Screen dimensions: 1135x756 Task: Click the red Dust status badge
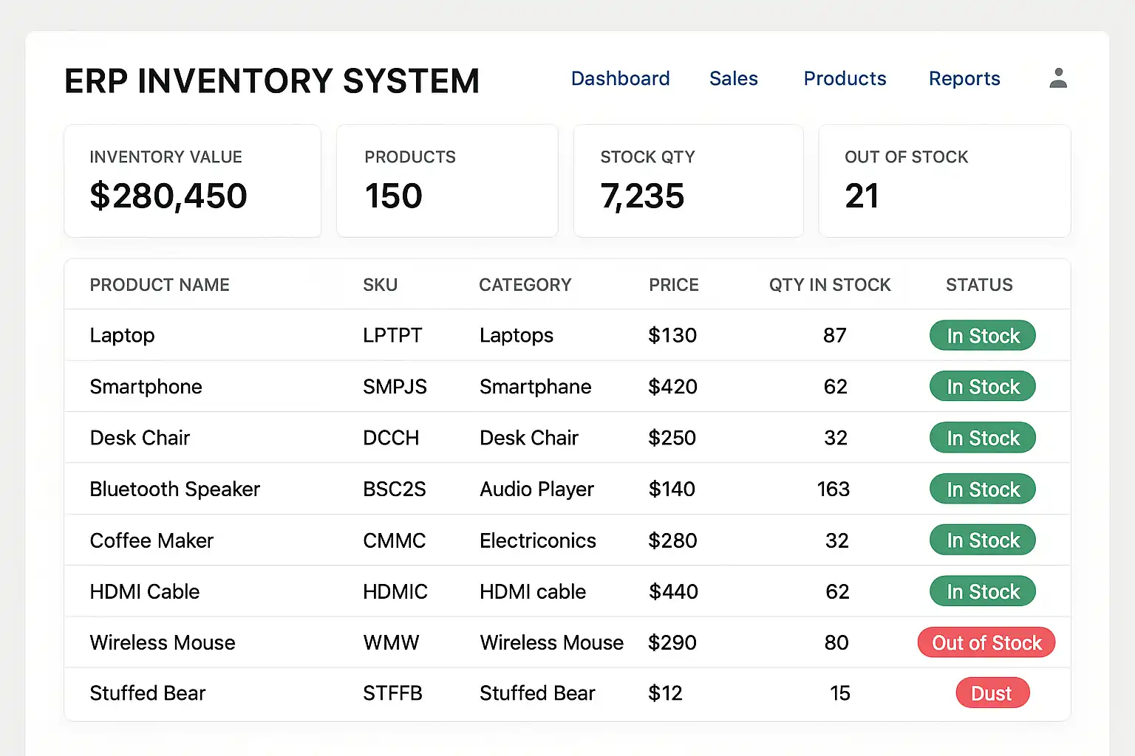click(x=992, y=693)
